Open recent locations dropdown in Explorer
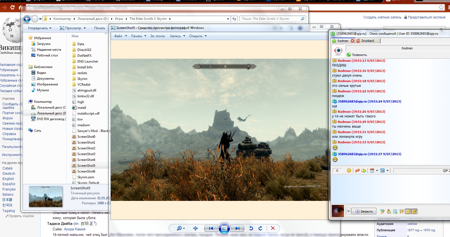The width and height of the screenshot is (450, 237). [x=41, y=19]
